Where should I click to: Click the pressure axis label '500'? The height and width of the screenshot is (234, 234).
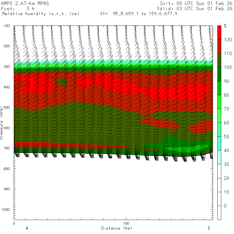click(x=7, y=107)
